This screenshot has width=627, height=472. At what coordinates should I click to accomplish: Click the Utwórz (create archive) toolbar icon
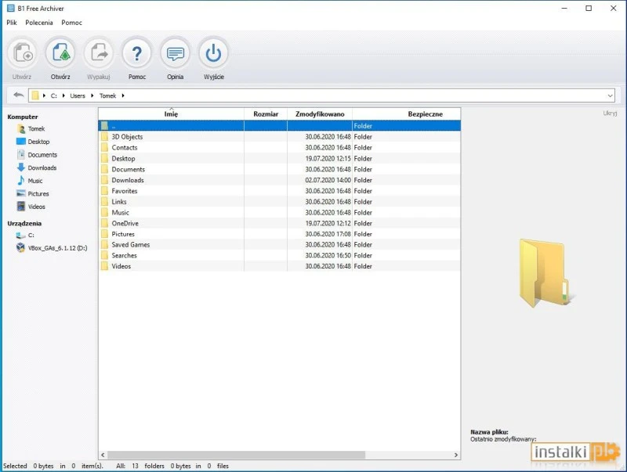tap(21, 54)
